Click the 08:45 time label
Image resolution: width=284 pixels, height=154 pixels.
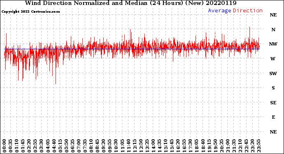point(97,146)
